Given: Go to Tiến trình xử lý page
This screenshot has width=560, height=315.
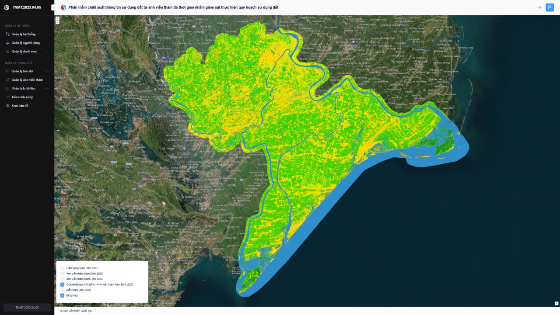Looking at the screenshot, I should pos(22,97).
